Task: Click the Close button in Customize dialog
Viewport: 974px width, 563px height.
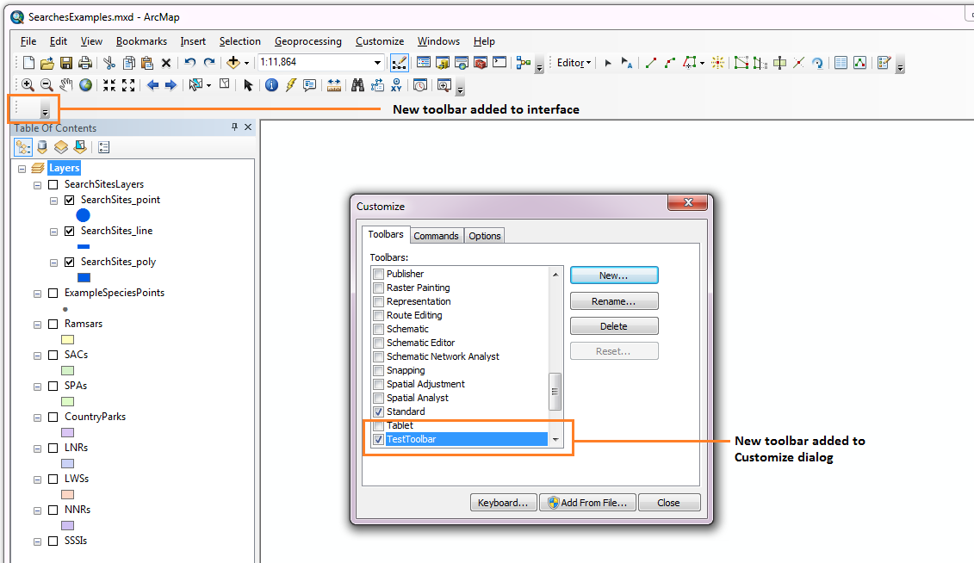Action: tap(669, 503)
